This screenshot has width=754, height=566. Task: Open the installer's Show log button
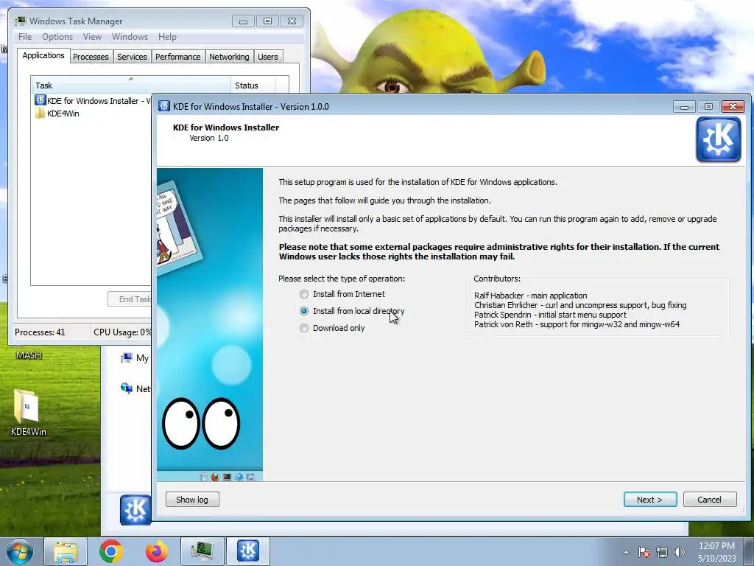tap(192, 500)
